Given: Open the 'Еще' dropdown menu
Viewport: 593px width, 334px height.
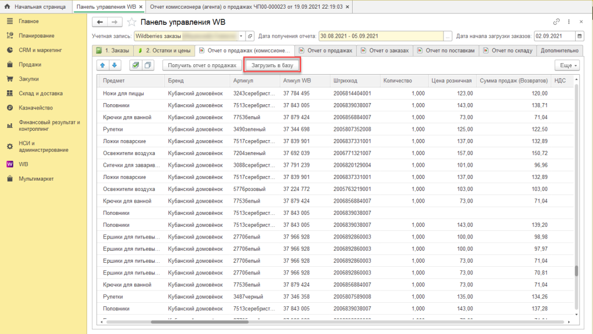Looking at the screenshot, I should tap(566, 65).
